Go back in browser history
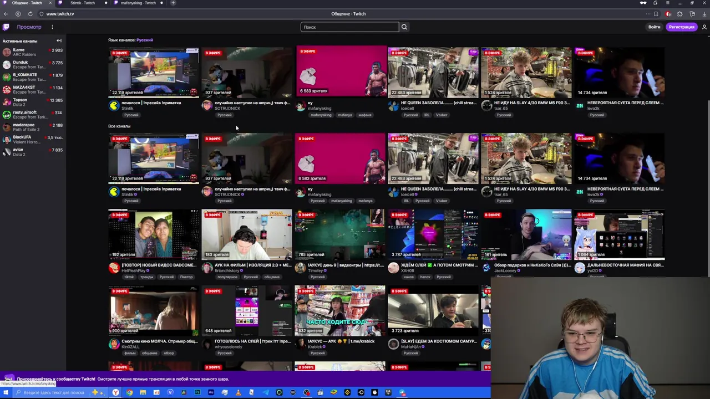This screenshot has height=399, width=710. pos(6,14)
